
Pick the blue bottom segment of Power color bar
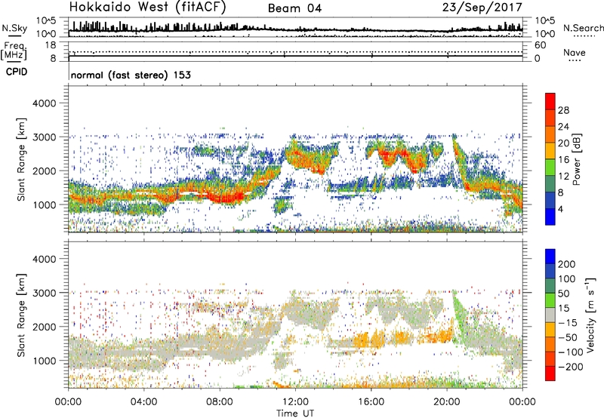click(x=550, y=217)
